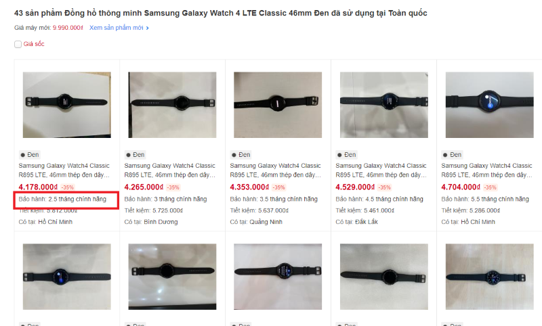This screenshot has width=542, height=326.
Task: Click the -35% discount badge next to 4.353.000đ
Action: point(278,187)
